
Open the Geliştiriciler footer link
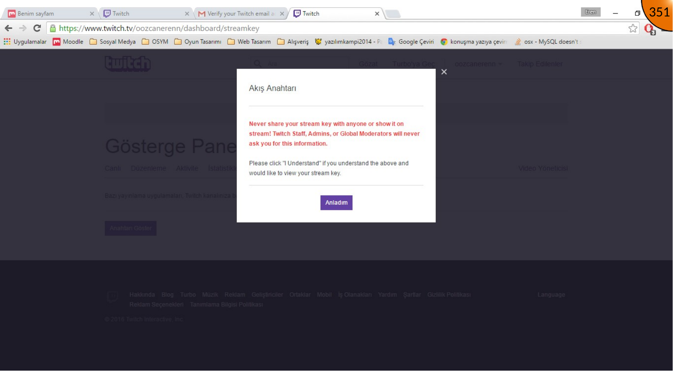267,295
